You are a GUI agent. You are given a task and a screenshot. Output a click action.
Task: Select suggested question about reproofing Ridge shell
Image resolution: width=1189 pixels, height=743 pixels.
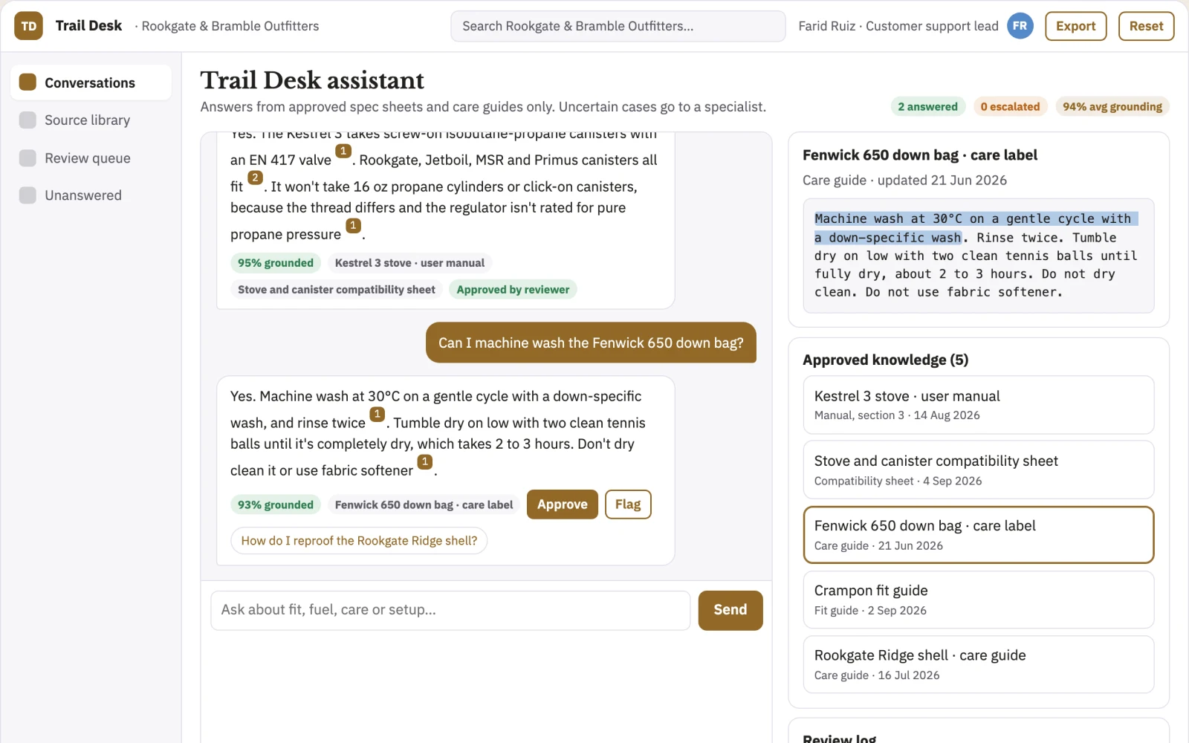[x=359, y=541]
